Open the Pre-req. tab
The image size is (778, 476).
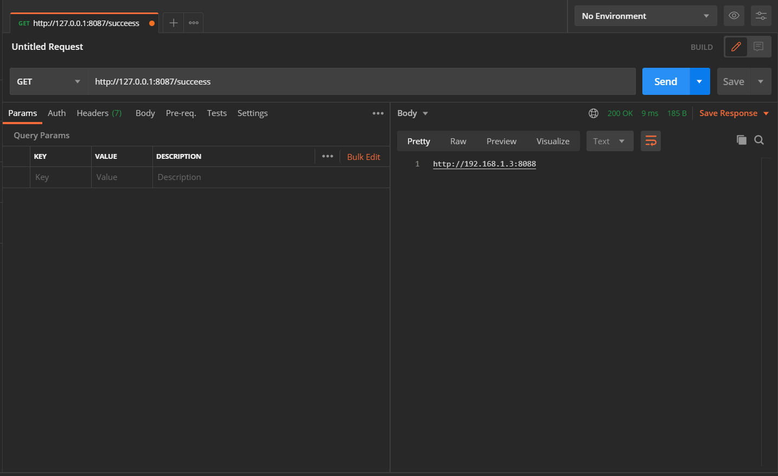(x=181, y=113)
